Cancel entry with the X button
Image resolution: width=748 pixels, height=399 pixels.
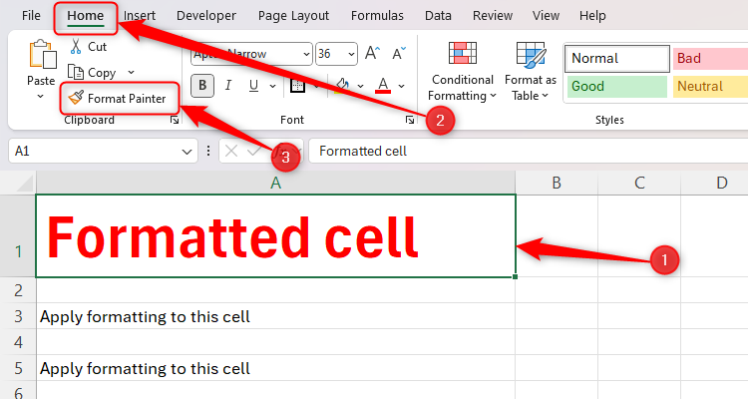tap(231, 152)
